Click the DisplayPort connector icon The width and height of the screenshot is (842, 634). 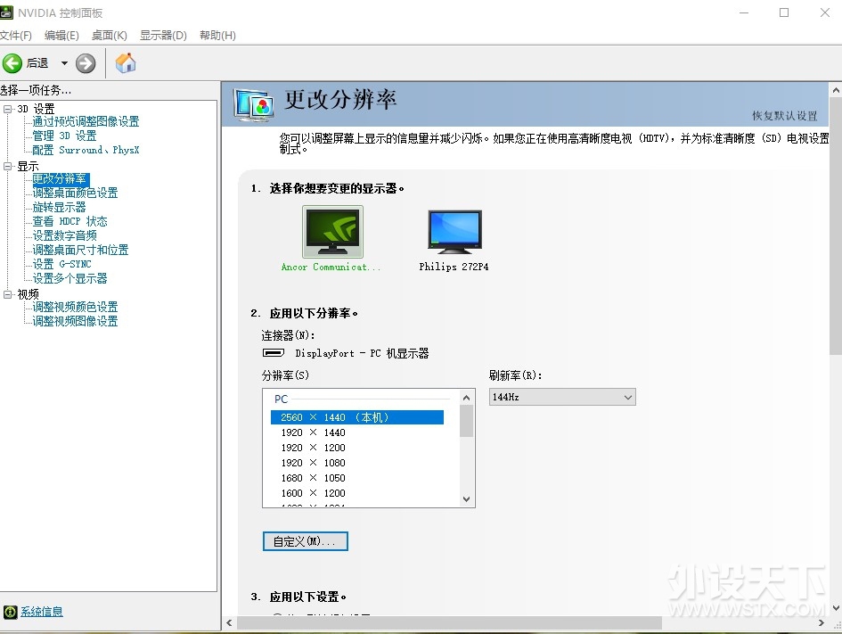274,353
